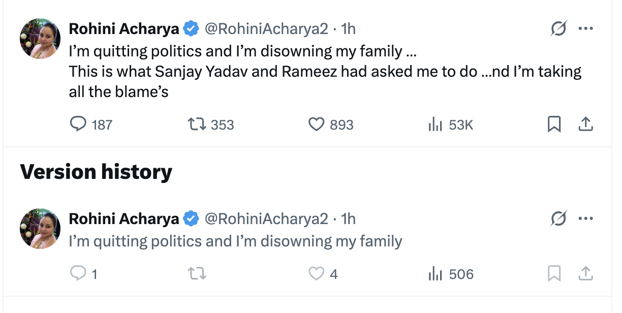This screenshot has width=622, height=313.
Task: Like the original version with 4 likes
Action: (317, 274)
